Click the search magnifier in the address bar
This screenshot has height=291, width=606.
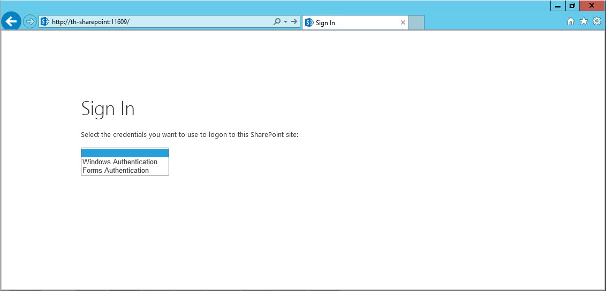[277, 21]
